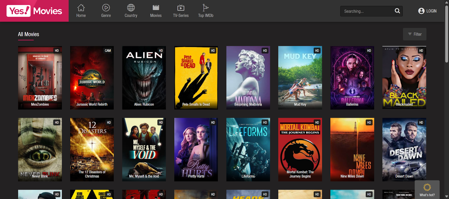Click the Filter button
The width and height of the screenshot is (449, 199).
(x=415, y=34)
